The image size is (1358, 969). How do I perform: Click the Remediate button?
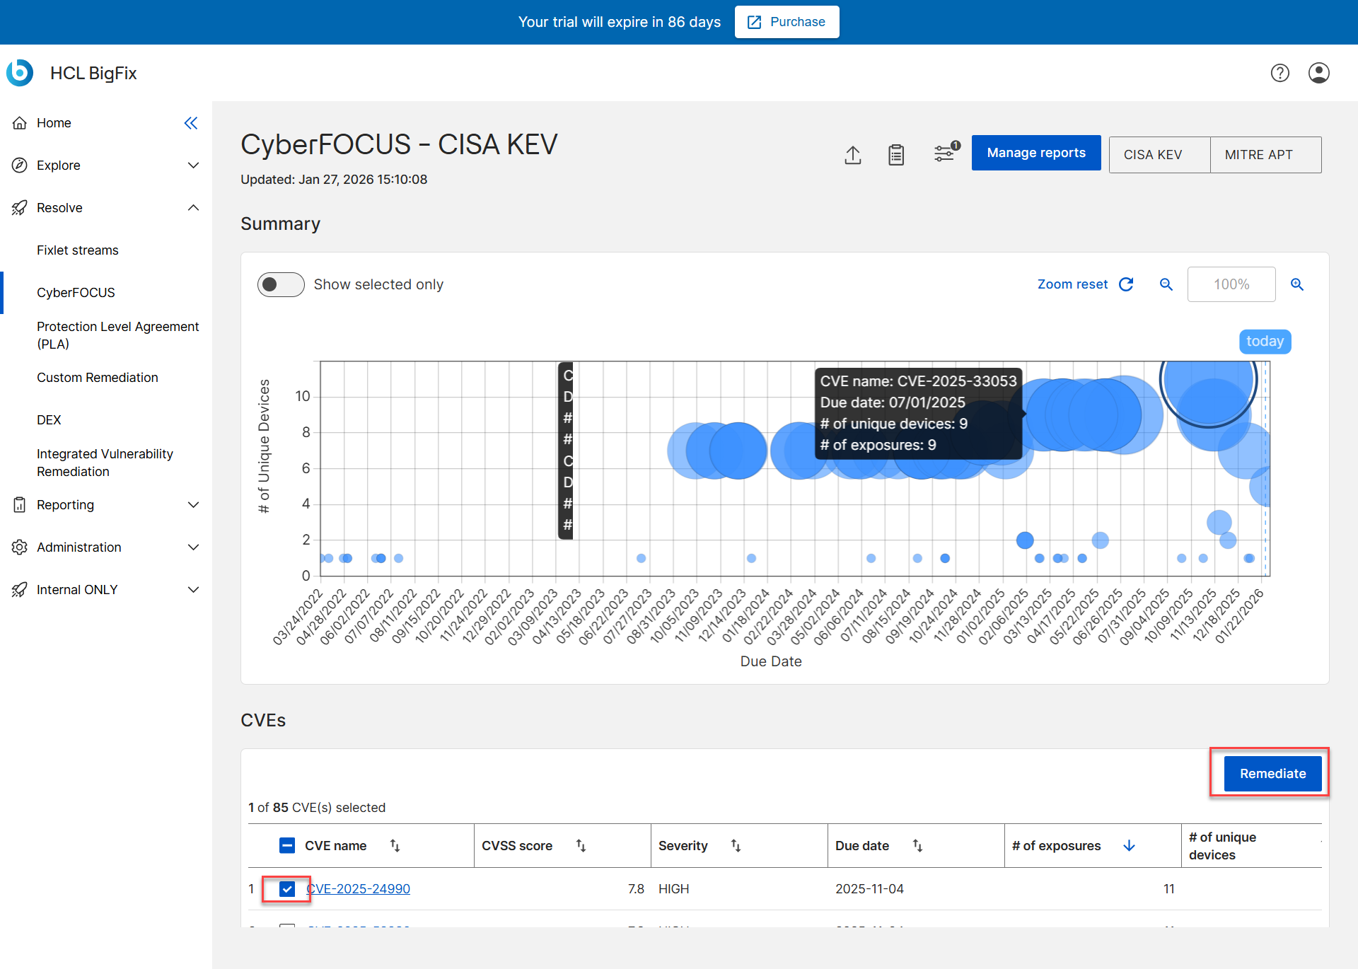1272,773
